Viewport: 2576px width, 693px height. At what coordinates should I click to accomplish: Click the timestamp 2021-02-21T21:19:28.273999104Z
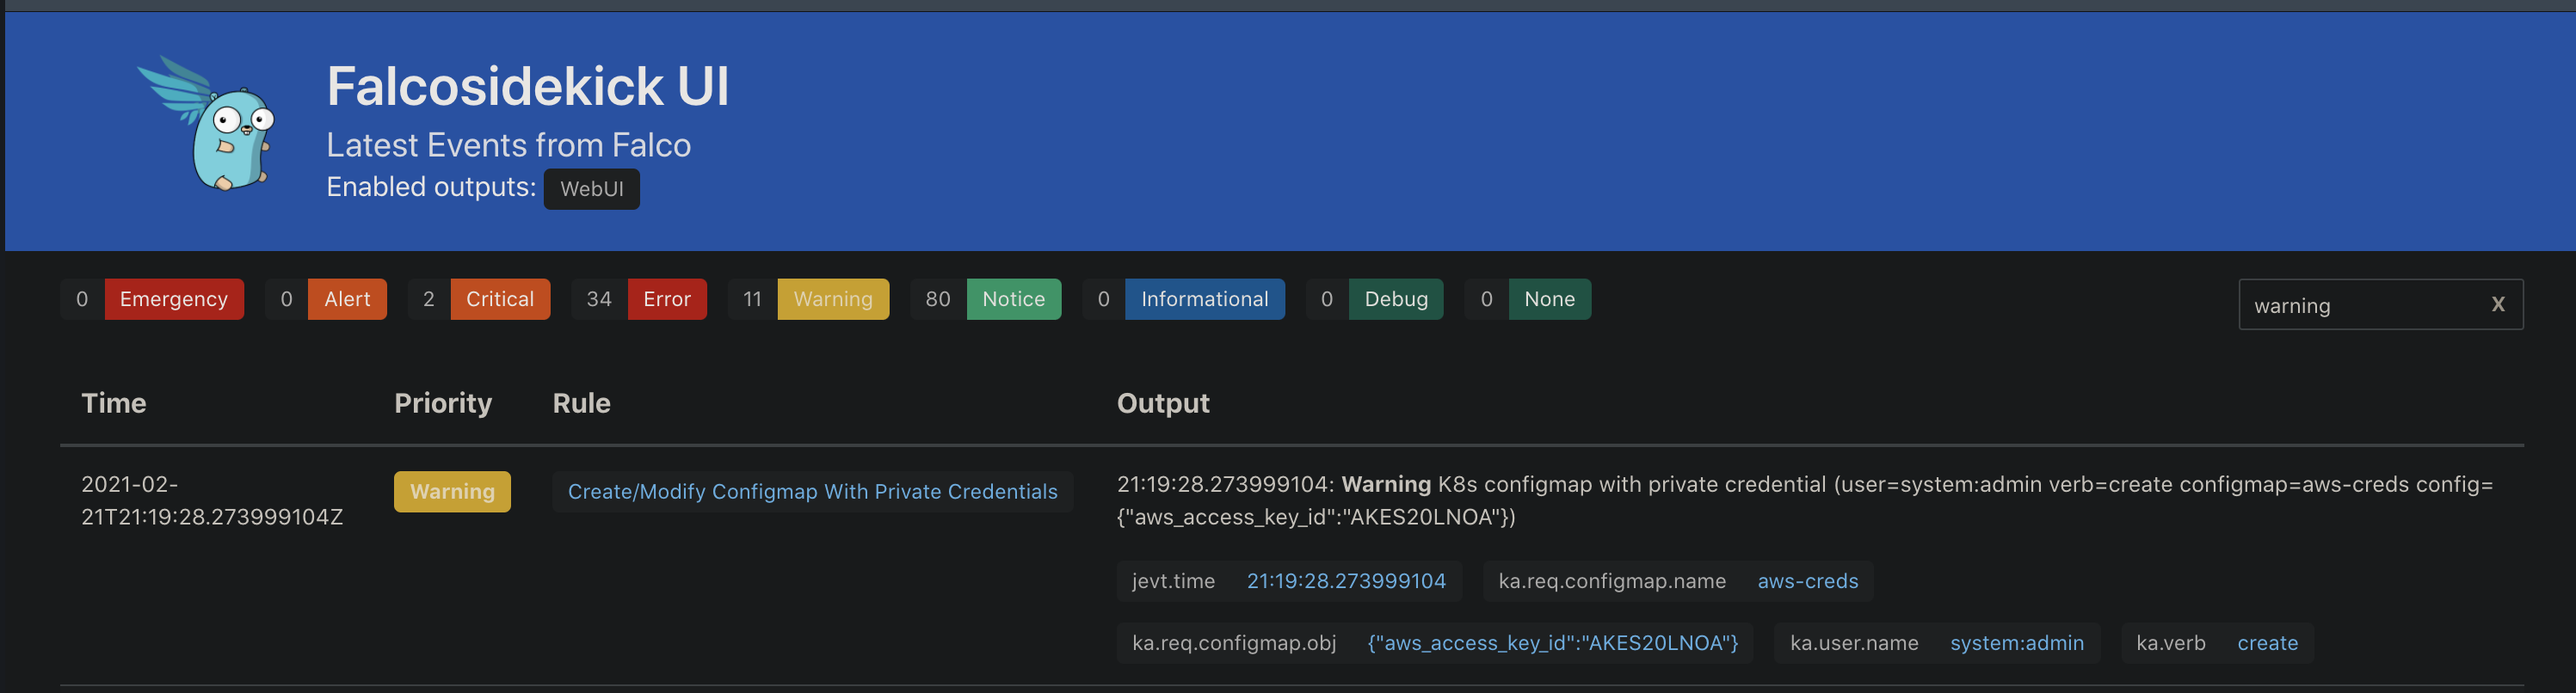pos(212,500)
